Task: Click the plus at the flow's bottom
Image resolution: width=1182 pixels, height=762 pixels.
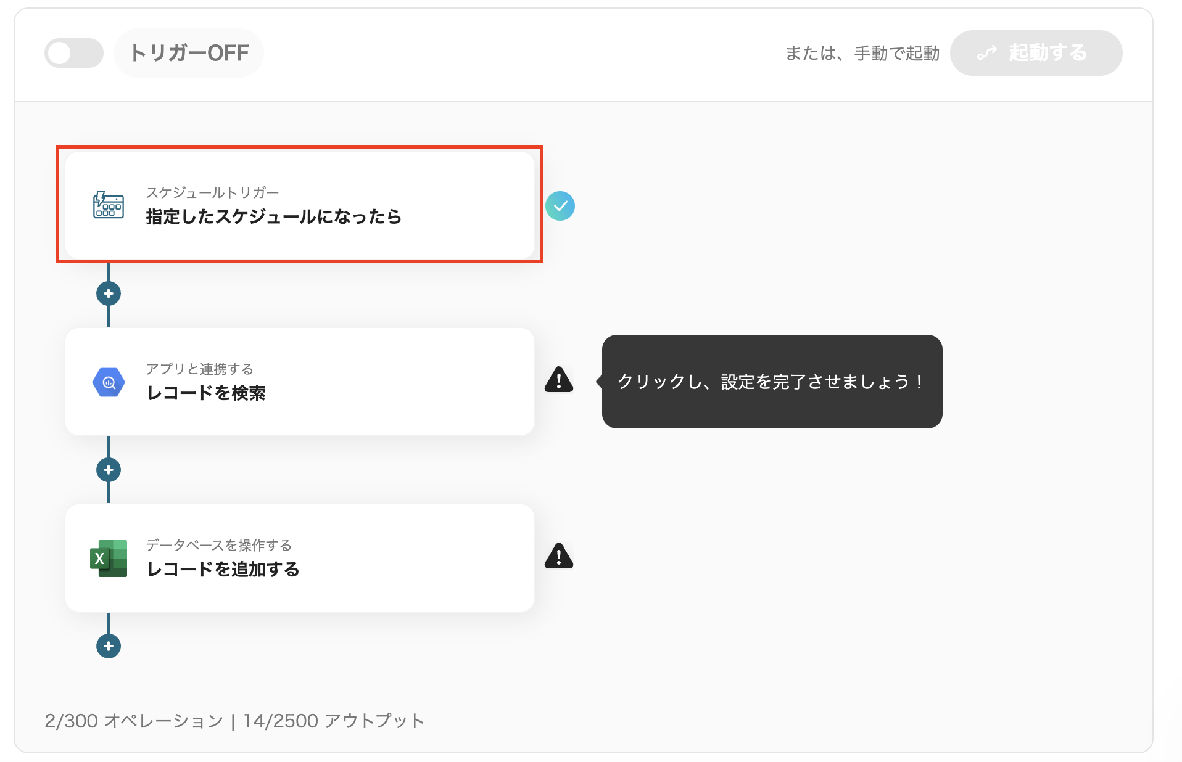Action: (x=109, y=645)
